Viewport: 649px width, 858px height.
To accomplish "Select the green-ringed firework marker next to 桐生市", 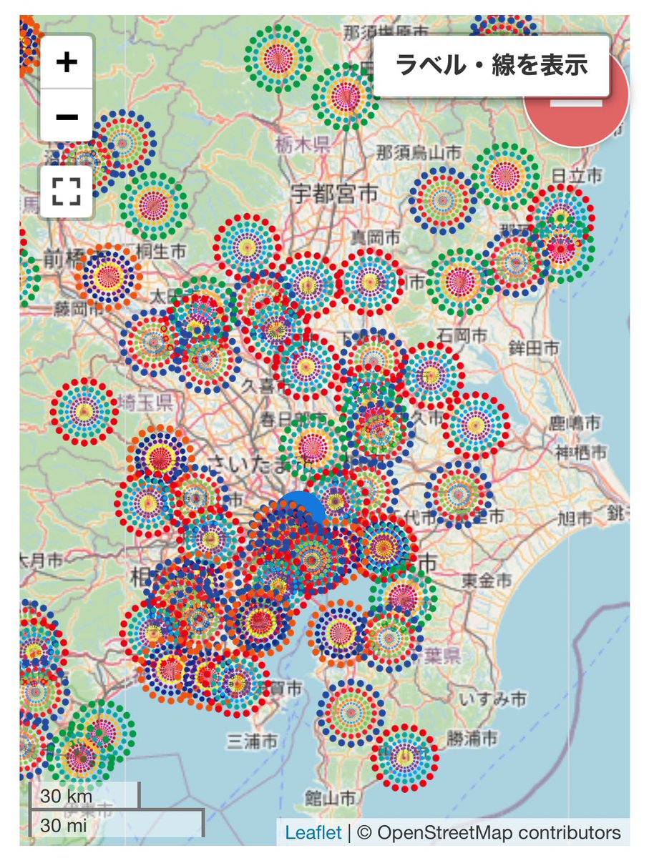I will tap(153, 206).
